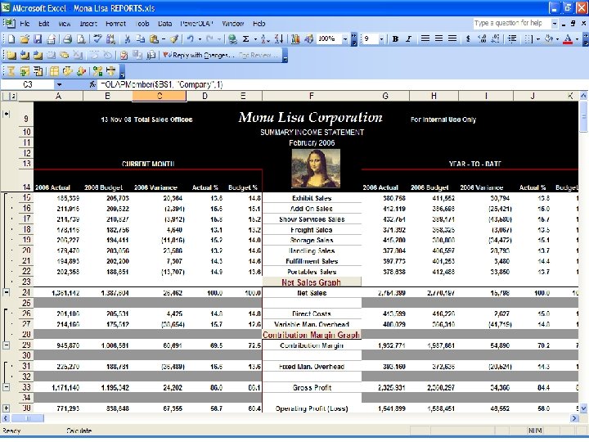Select the Gross Profit label cell
589x442 pixels.
312,387
